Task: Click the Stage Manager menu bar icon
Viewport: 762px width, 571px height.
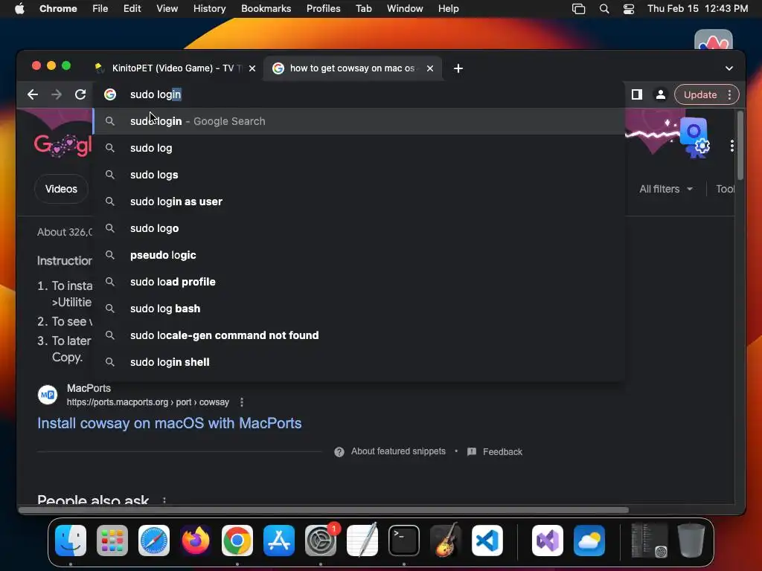Action: coord(578,9)
